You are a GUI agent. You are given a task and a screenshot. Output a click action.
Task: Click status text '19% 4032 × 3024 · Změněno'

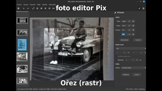[135, 89]
